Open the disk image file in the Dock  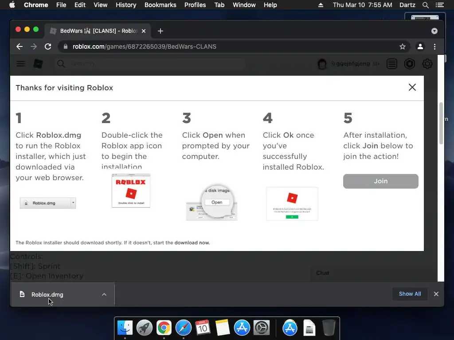coord(309,328)
